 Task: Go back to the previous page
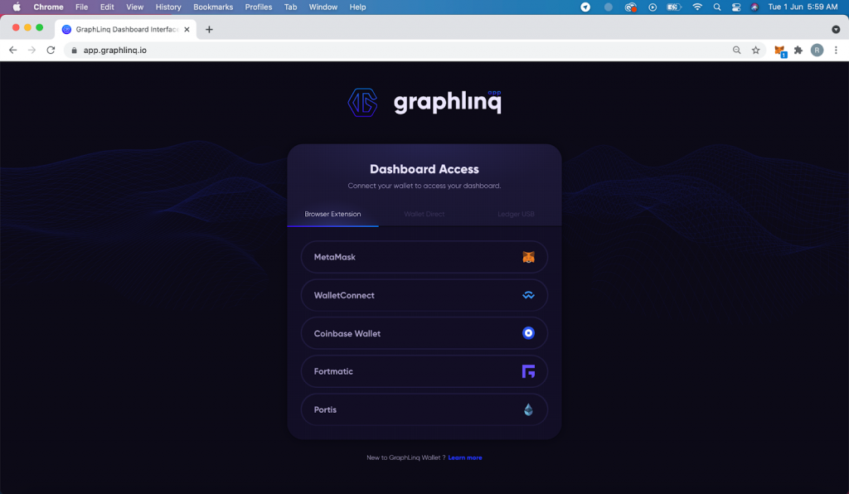click(13, 51)
